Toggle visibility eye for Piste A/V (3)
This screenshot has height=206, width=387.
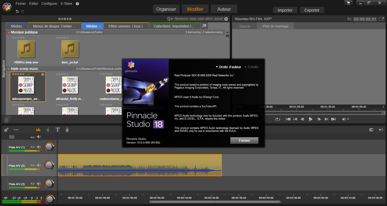[33, 184]
